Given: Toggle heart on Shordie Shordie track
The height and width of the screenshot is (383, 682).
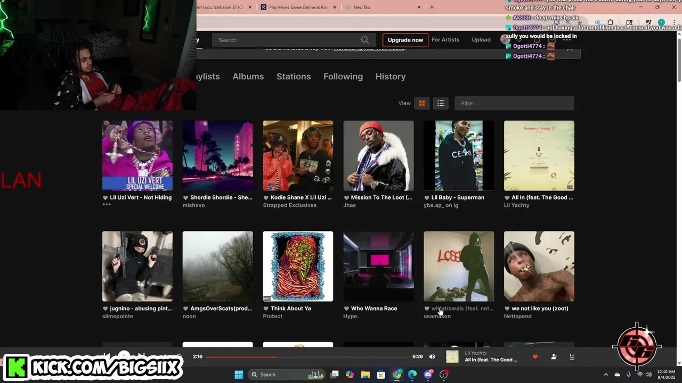Looking at the screenshot, I should pos(185,197).
